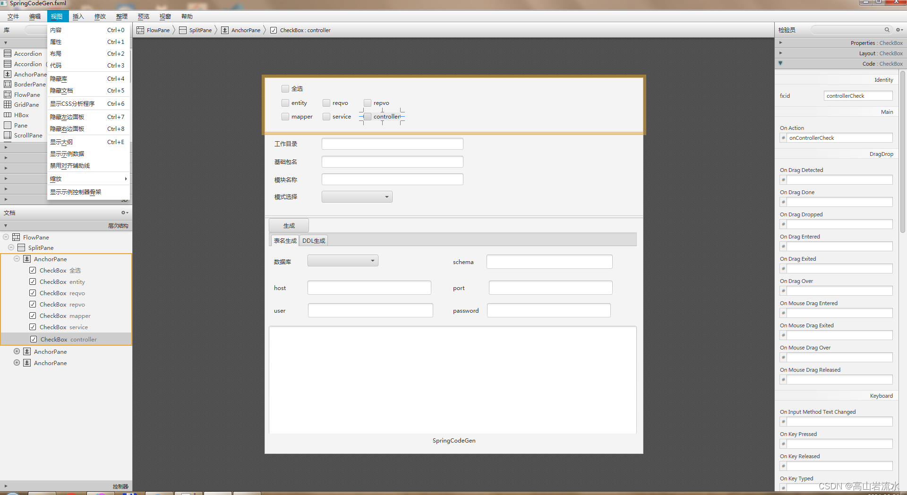Click the inspector search magnifier icon
907x495 pixels.
(x=888, y=30)
